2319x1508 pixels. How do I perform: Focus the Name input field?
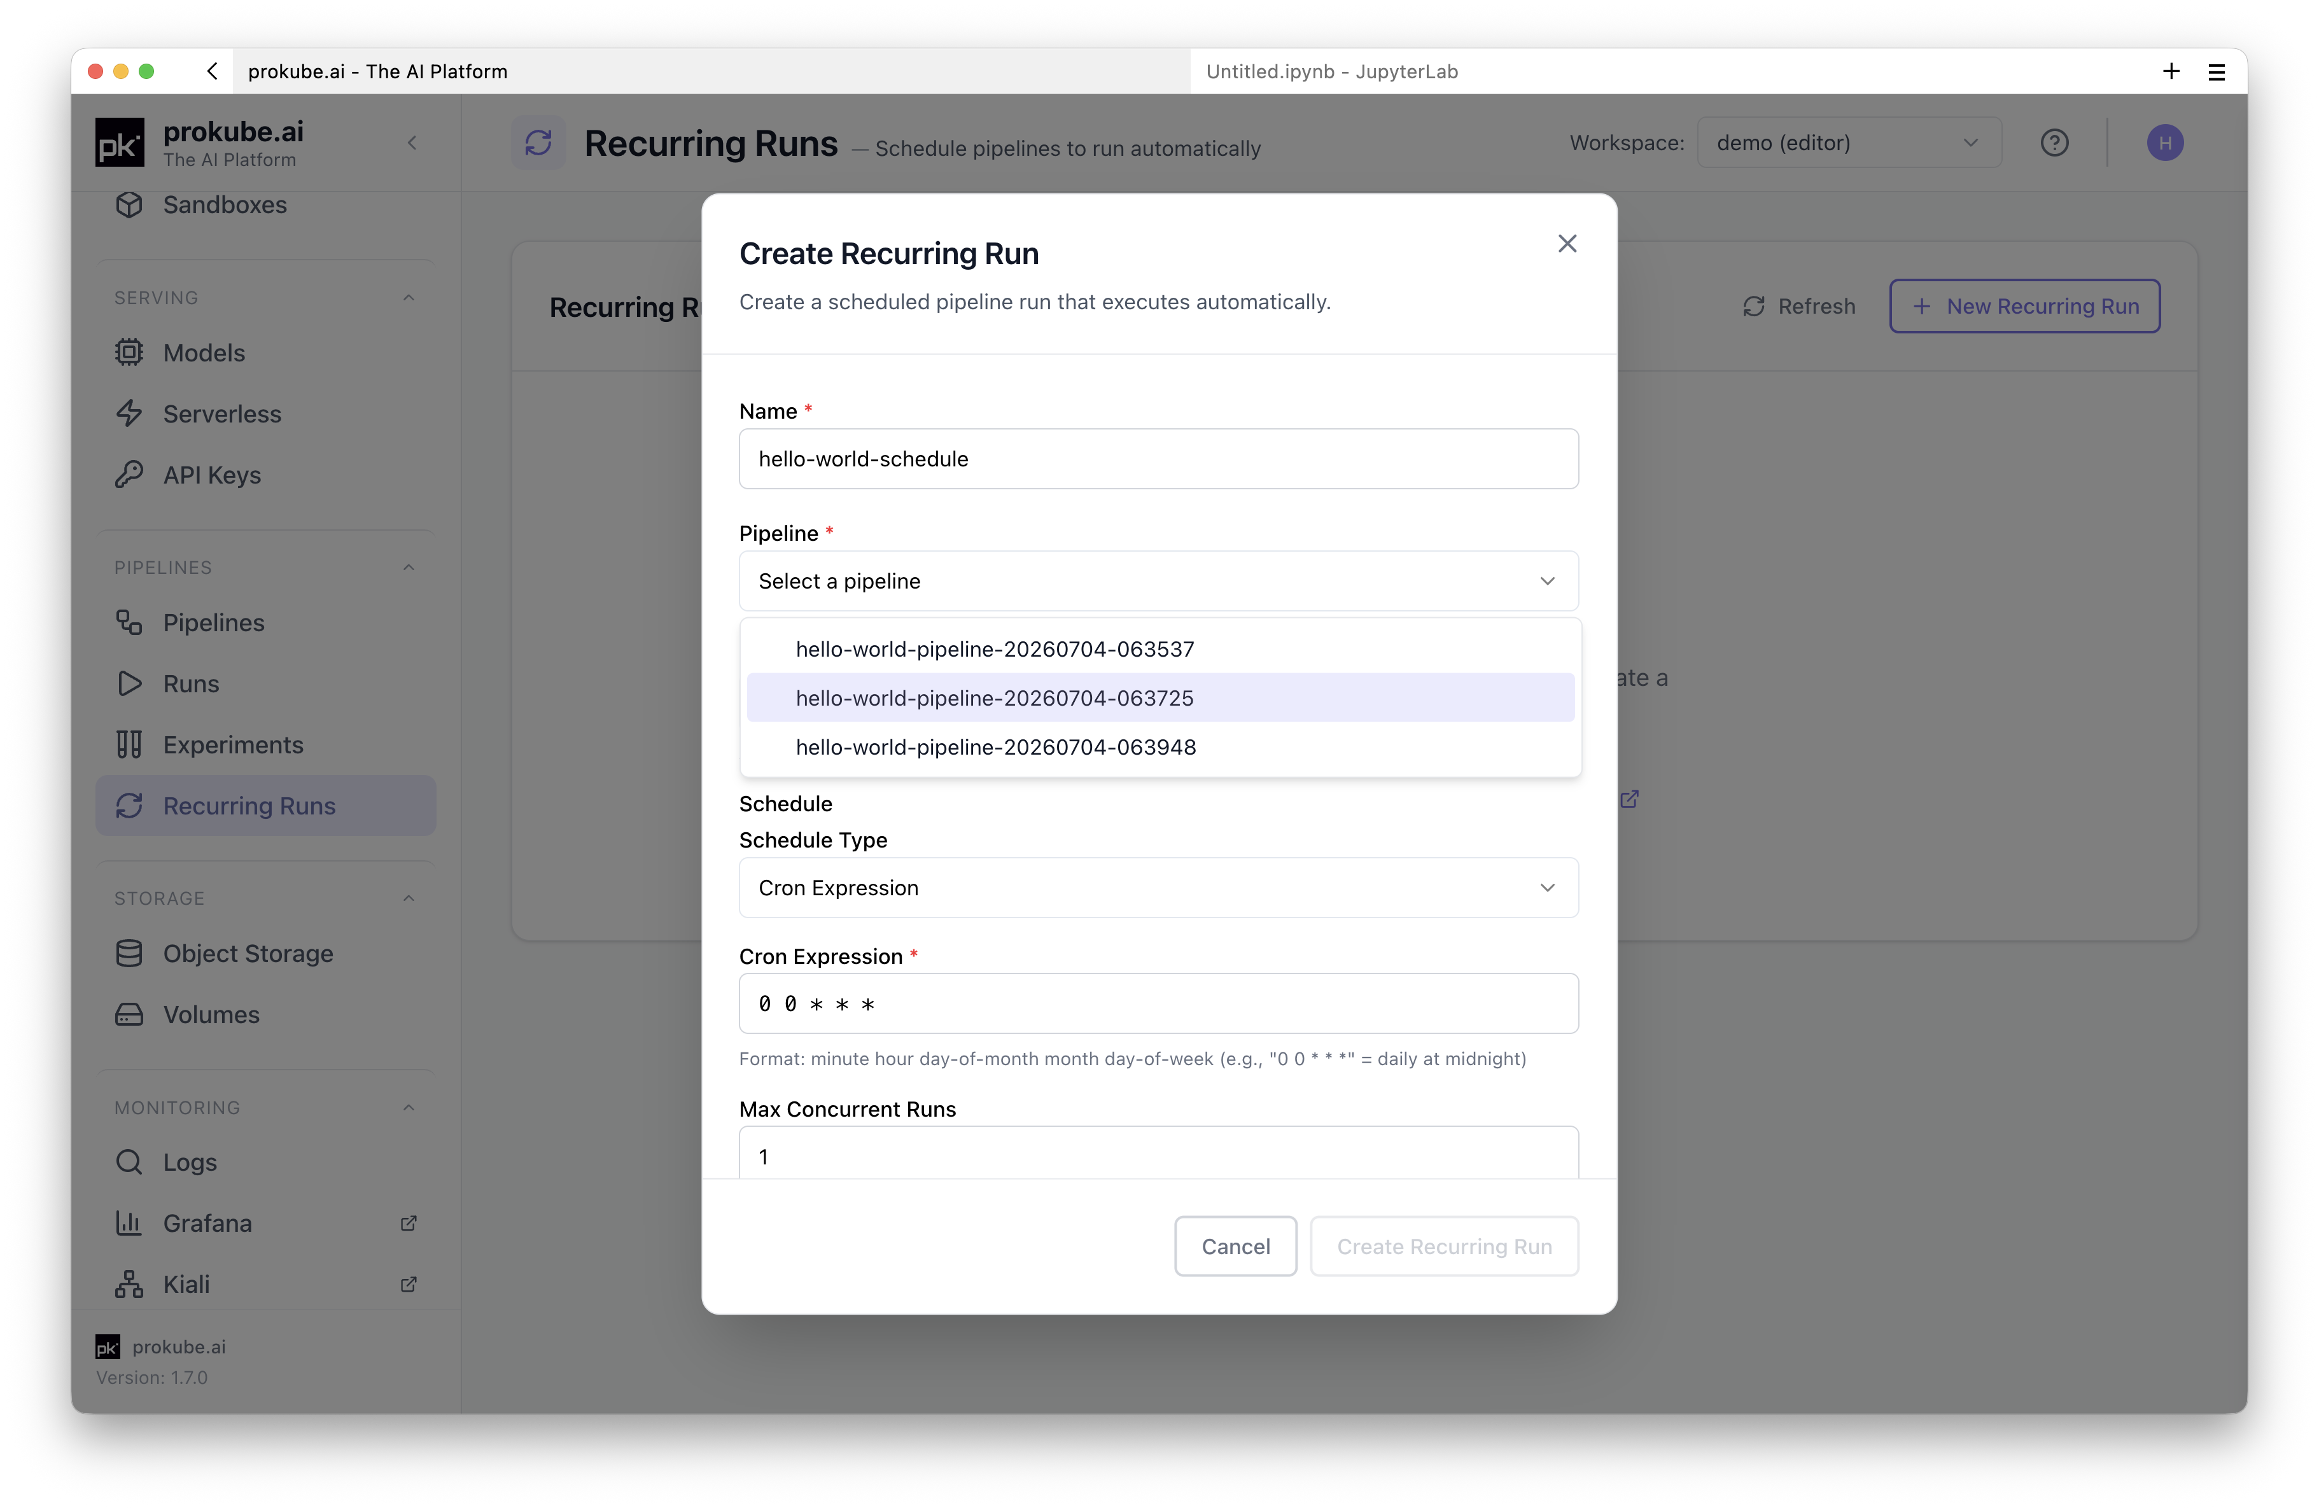[x=1158, y=459]
